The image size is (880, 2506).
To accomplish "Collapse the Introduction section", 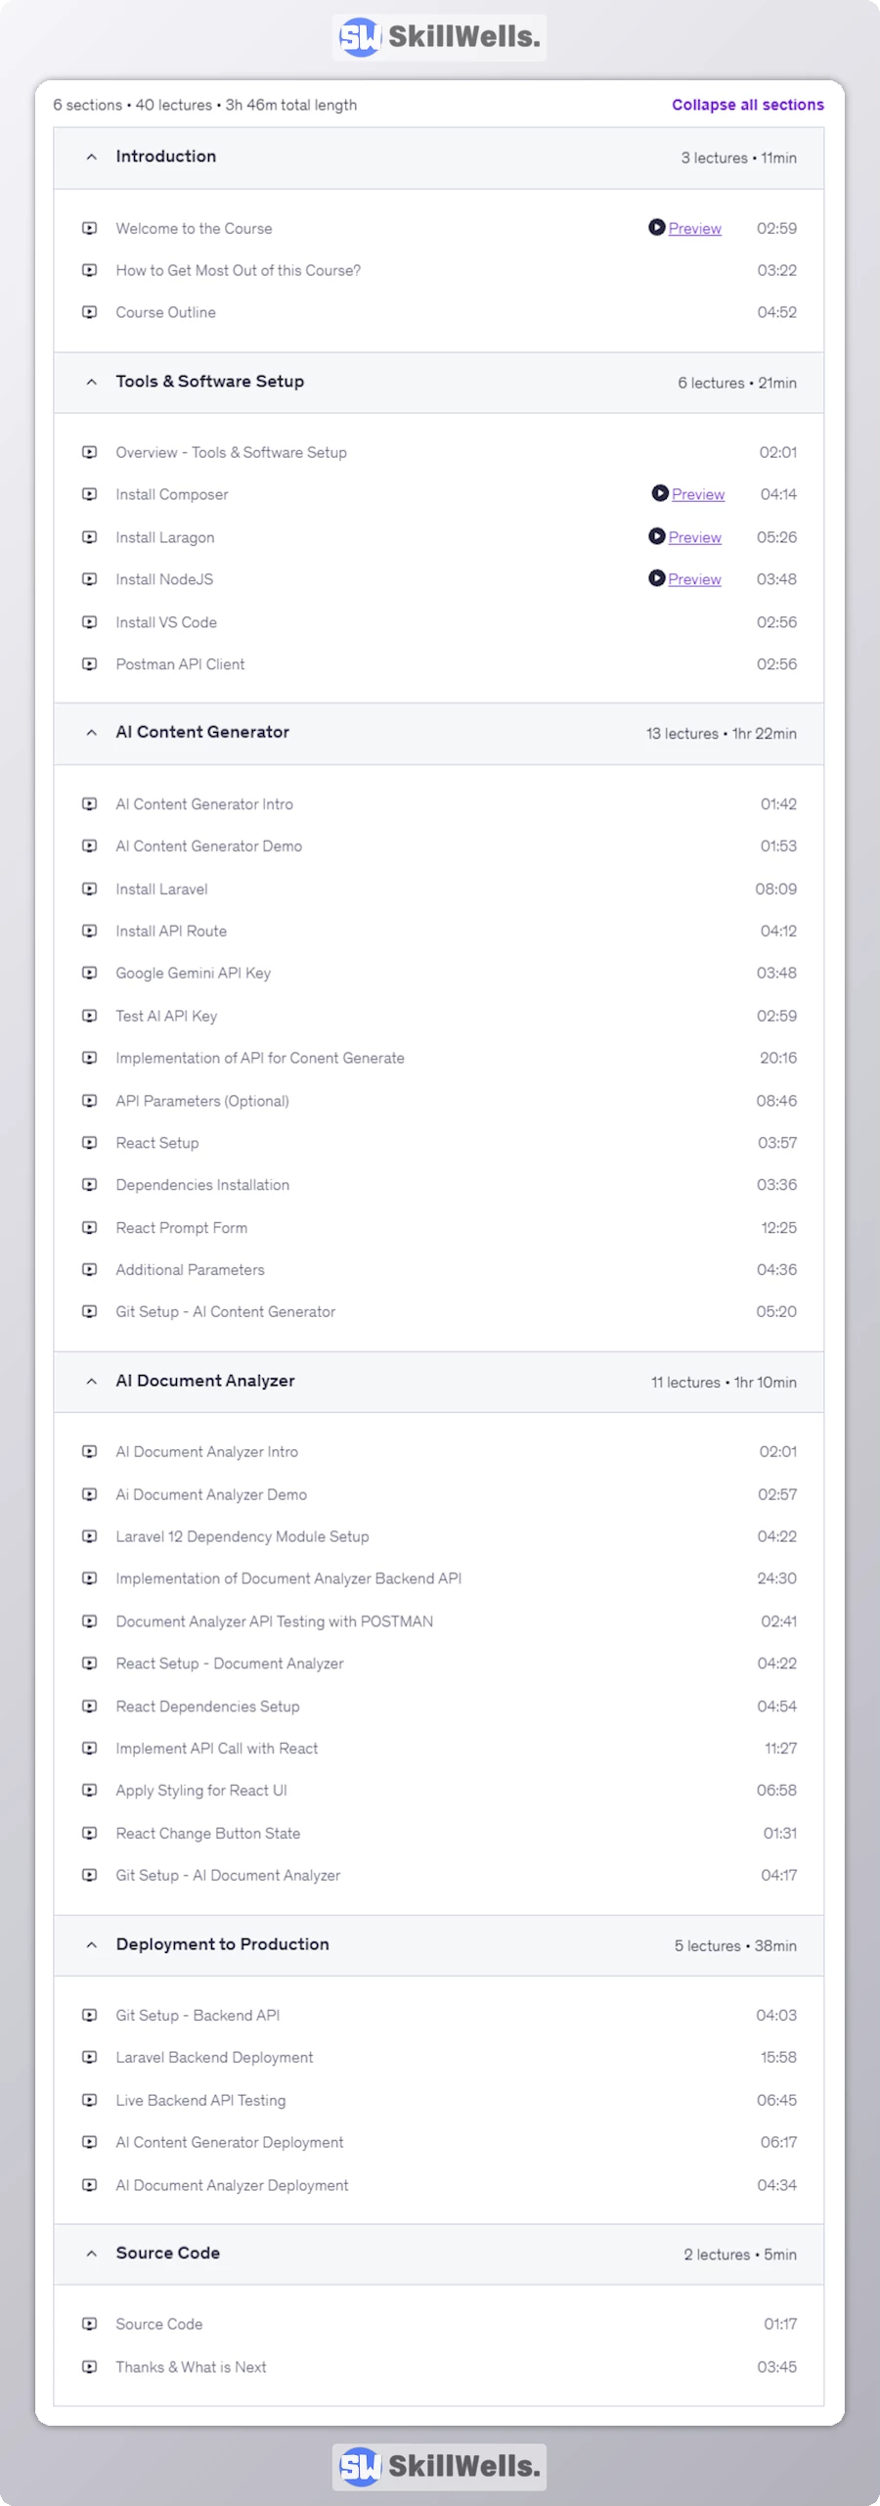I will tap(90, 156).
